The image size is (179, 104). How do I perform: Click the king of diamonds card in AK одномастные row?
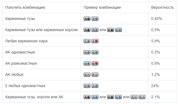[95, 52]
